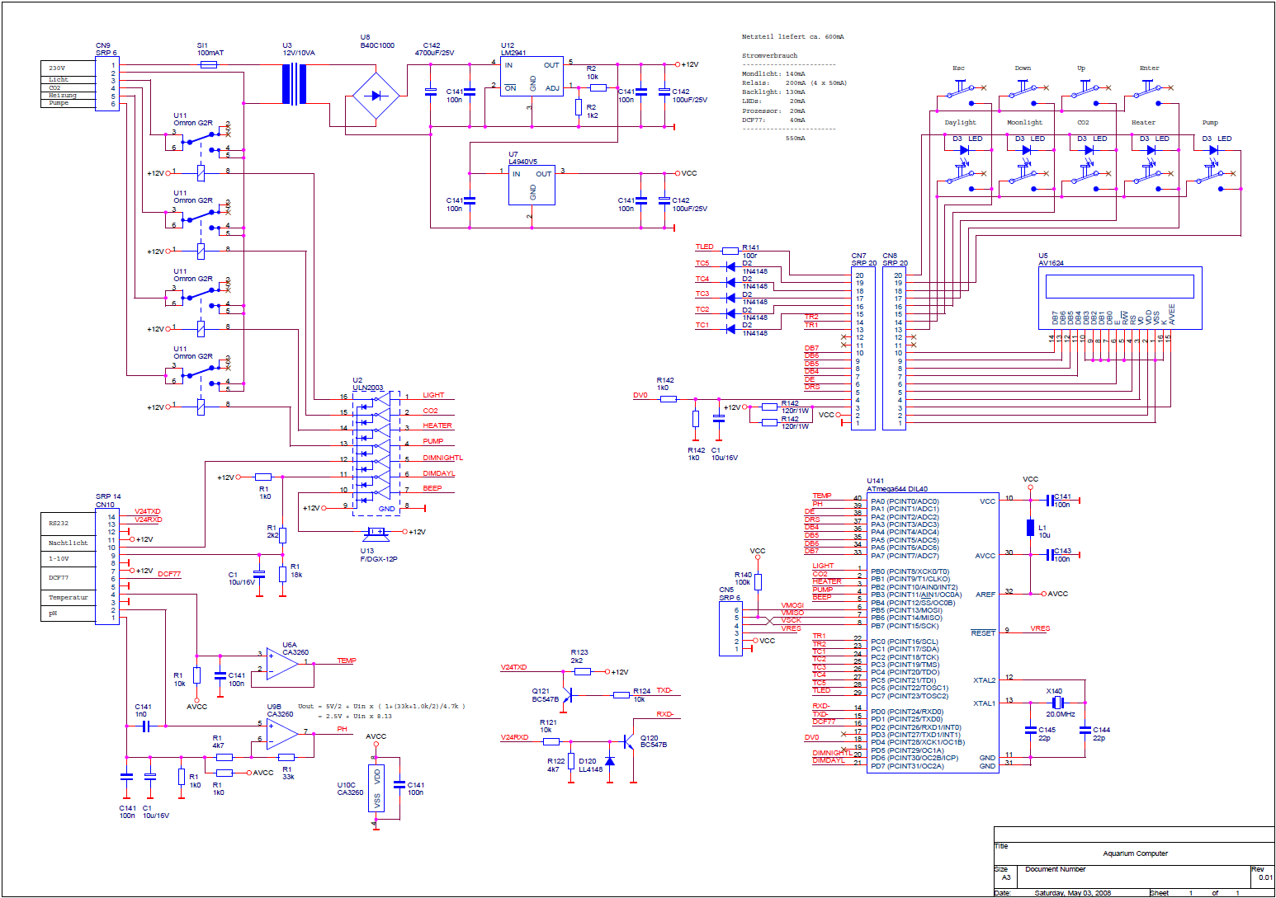Click the 'Heizung' label on connector CN9

point(63,96)
